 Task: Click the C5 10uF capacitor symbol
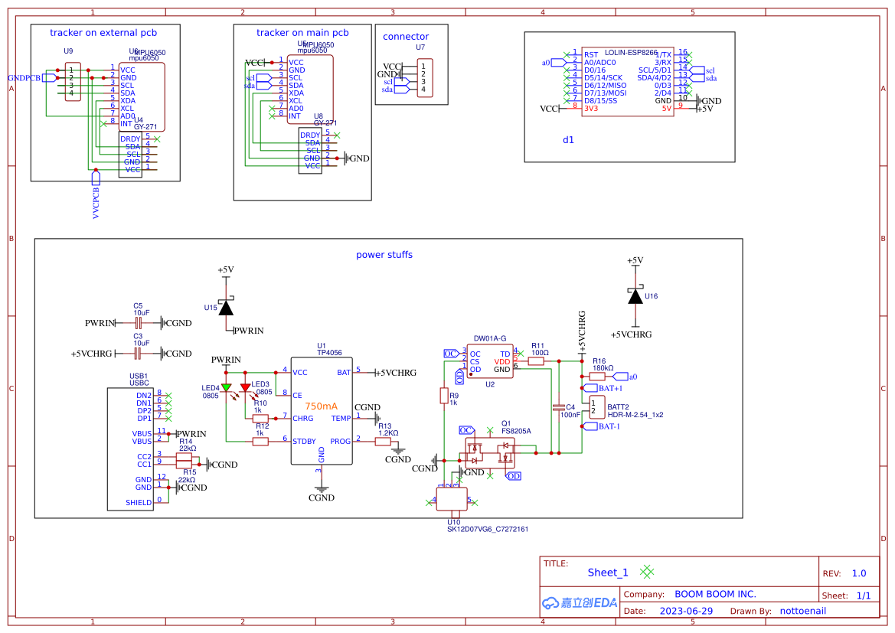(138, 323)
